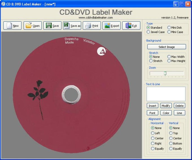This screenshot has width=192, height=160.
Task: Click the Modify text button
Action: [x=166, y=106]
